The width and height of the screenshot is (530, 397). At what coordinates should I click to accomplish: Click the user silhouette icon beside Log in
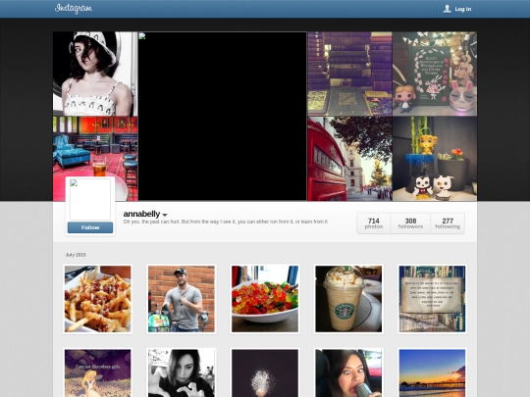447,9
